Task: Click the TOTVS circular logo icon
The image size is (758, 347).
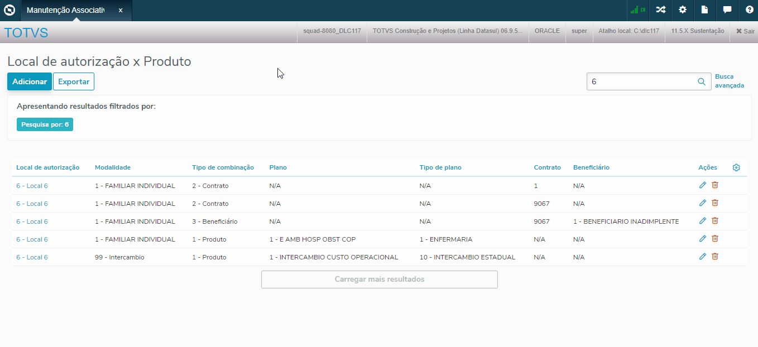Action: [9, 10]
